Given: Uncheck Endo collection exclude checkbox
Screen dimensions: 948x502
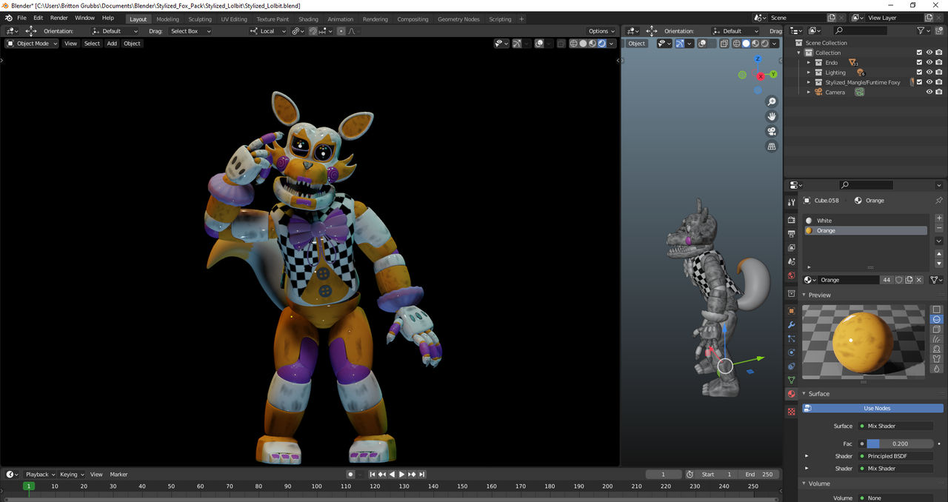Looking at the screenshot, I should (x=919, y=62).
